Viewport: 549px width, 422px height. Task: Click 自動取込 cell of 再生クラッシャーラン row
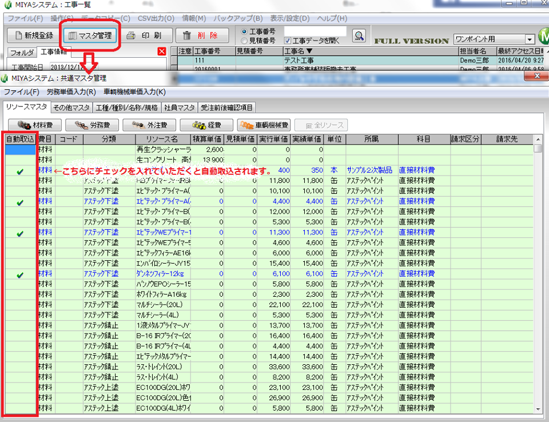click(21, 150)
